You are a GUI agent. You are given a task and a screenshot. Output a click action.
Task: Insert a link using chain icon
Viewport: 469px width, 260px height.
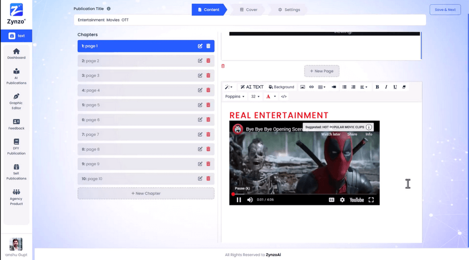tap(311, 87)
